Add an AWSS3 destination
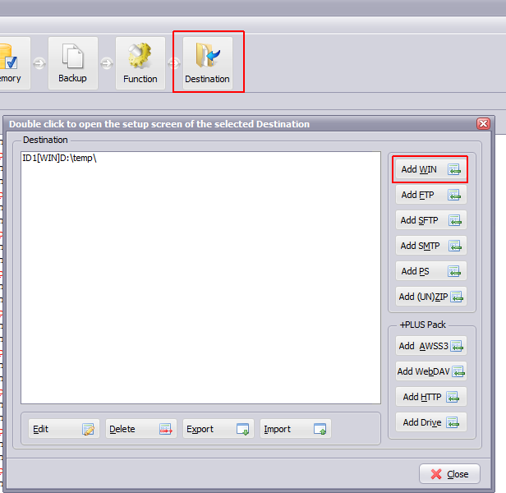The width and height of the screenshot is (506, 493). coord(430,346)
